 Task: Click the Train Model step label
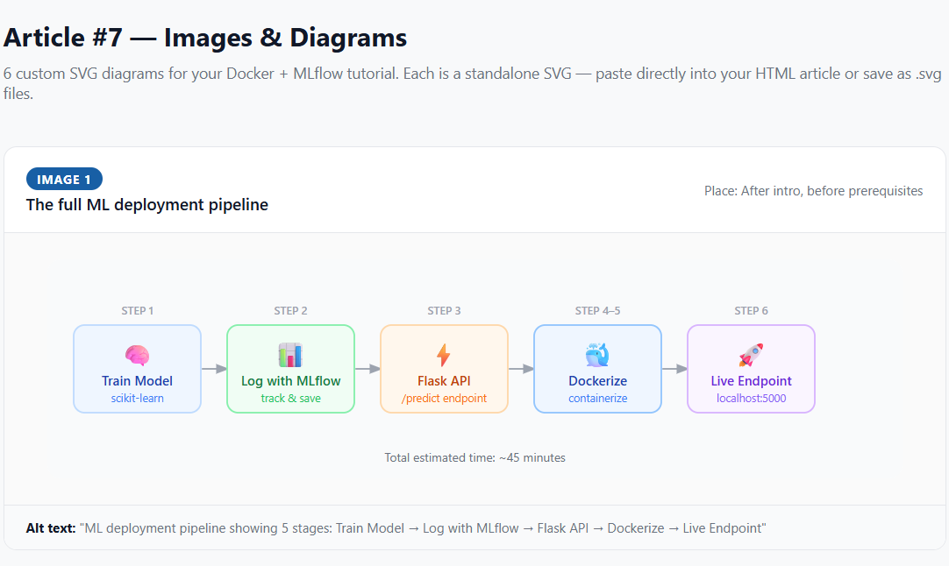point(137,381)
